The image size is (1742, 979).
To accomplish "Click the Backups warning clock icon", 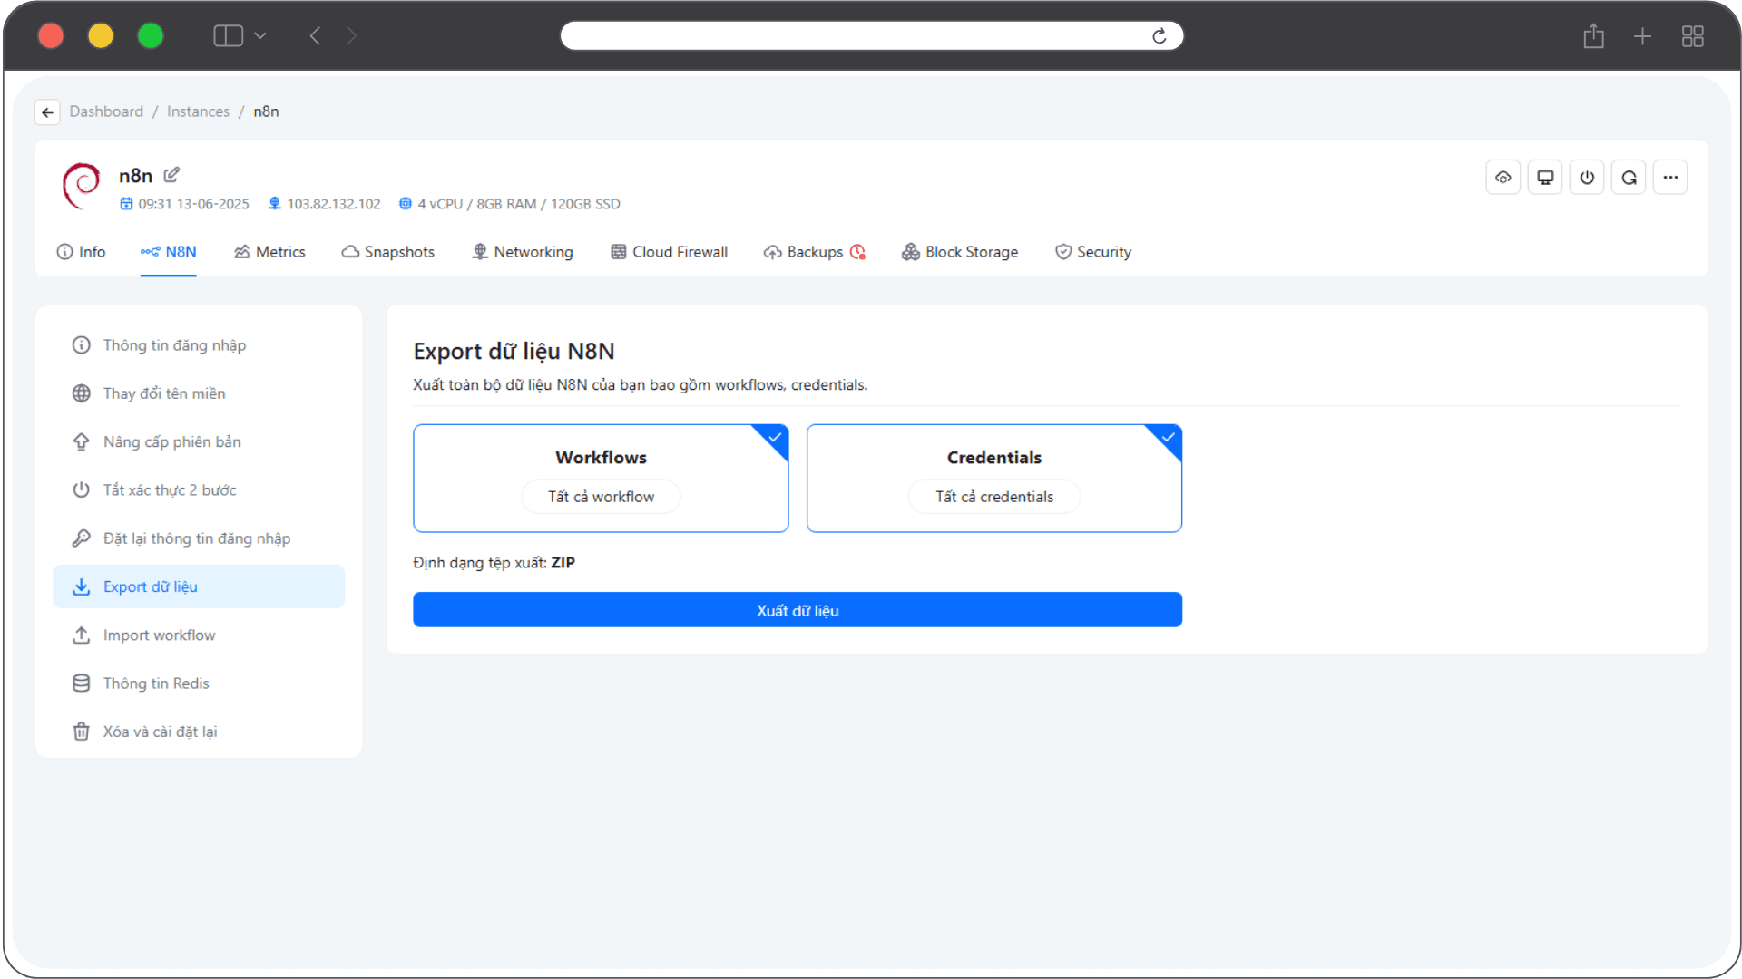I will pos(857,252).
